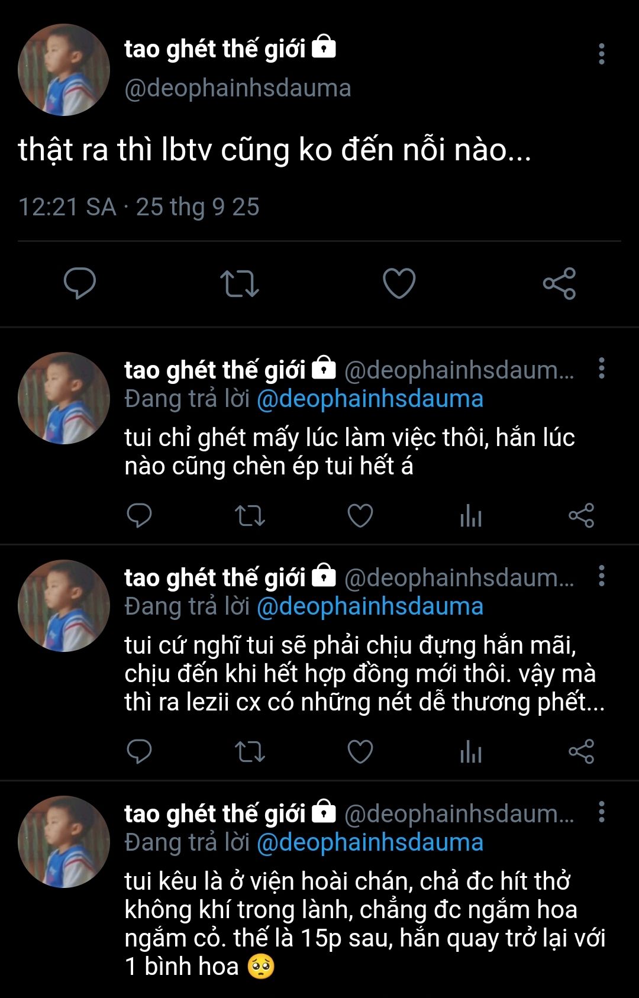Like the 'tui cứ nghĩ' reply tweet
Viewport: 639px width, 998px height.
pyautogui.click(x=360, y=751)
